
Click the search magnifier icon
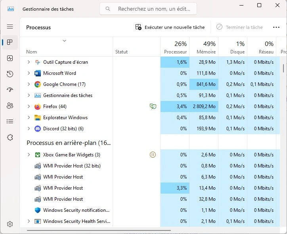(108, 9)
